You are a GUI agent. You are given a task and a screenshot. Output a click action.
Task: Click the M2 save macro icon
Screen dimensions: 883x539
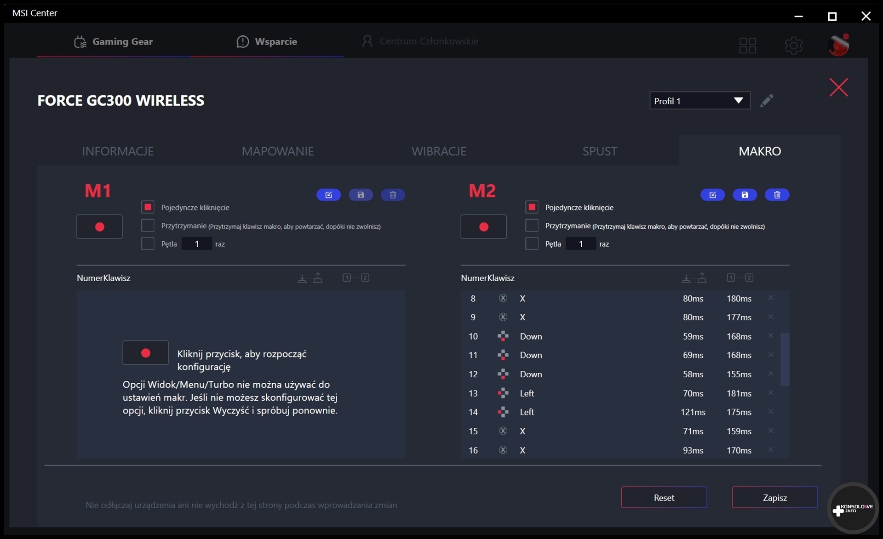tap(745, 195)
